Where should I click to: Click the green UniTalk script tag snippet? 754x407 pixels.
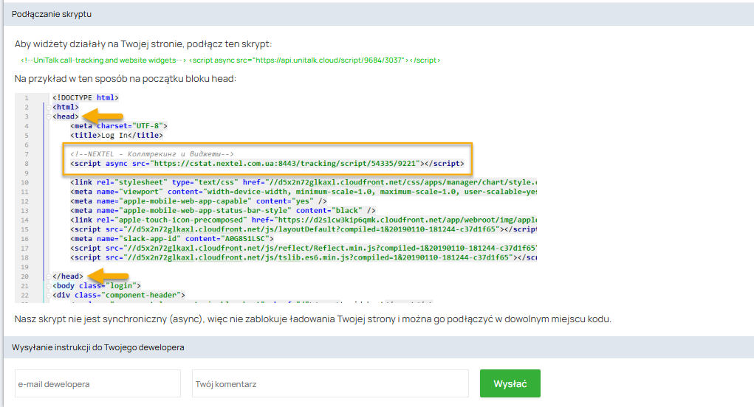point(315,60)
